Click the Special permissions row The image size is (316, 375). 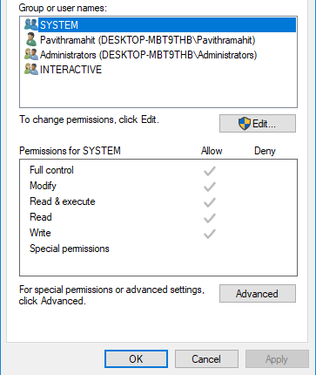pos(158,249)
